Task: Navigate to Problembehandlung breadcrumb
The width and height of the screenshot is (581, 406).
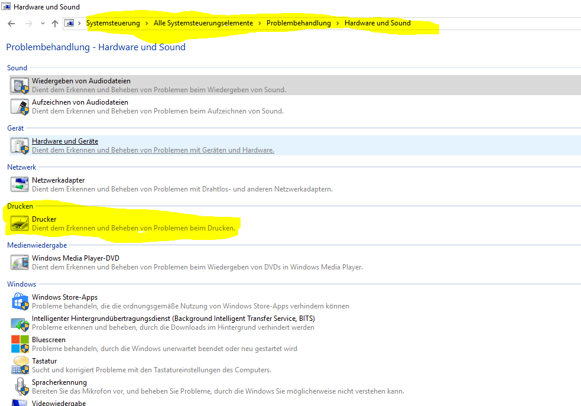Action: pyautogui.click(x=298, y=23)
